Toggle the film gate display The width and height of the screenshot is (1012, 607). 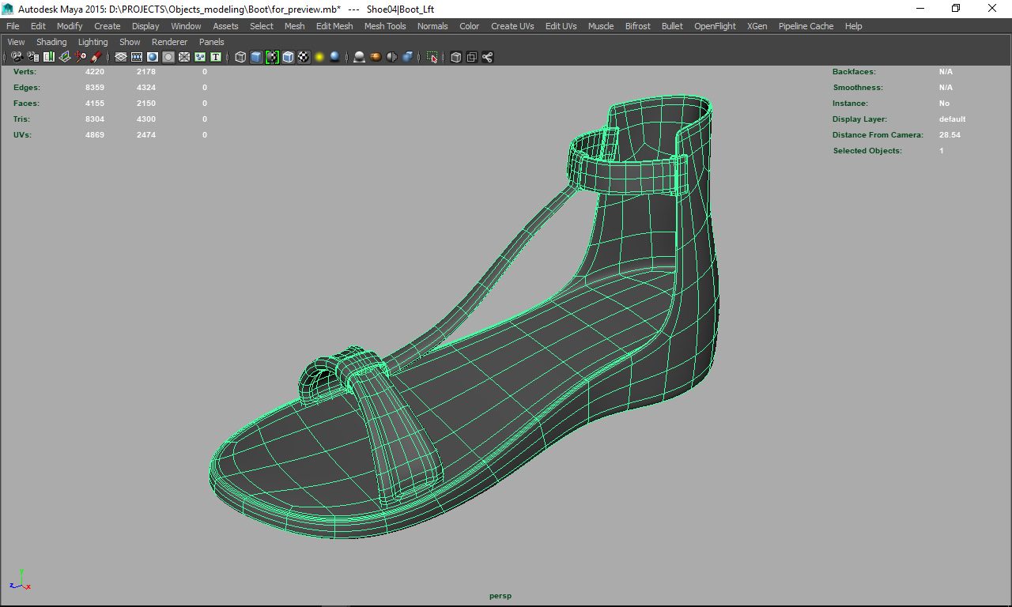(137, 57)
